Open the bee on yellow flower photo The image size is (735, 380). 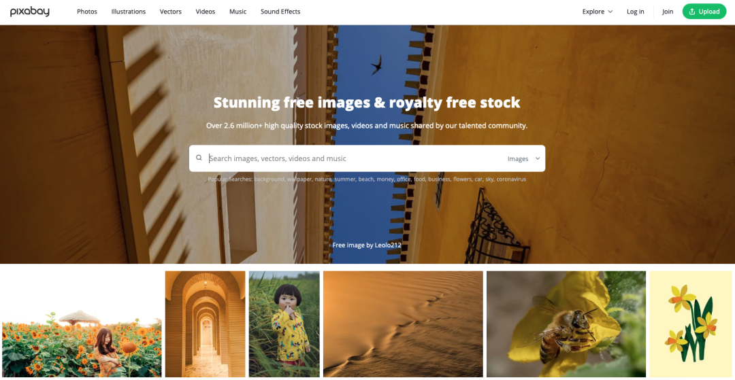coord(566,324)
